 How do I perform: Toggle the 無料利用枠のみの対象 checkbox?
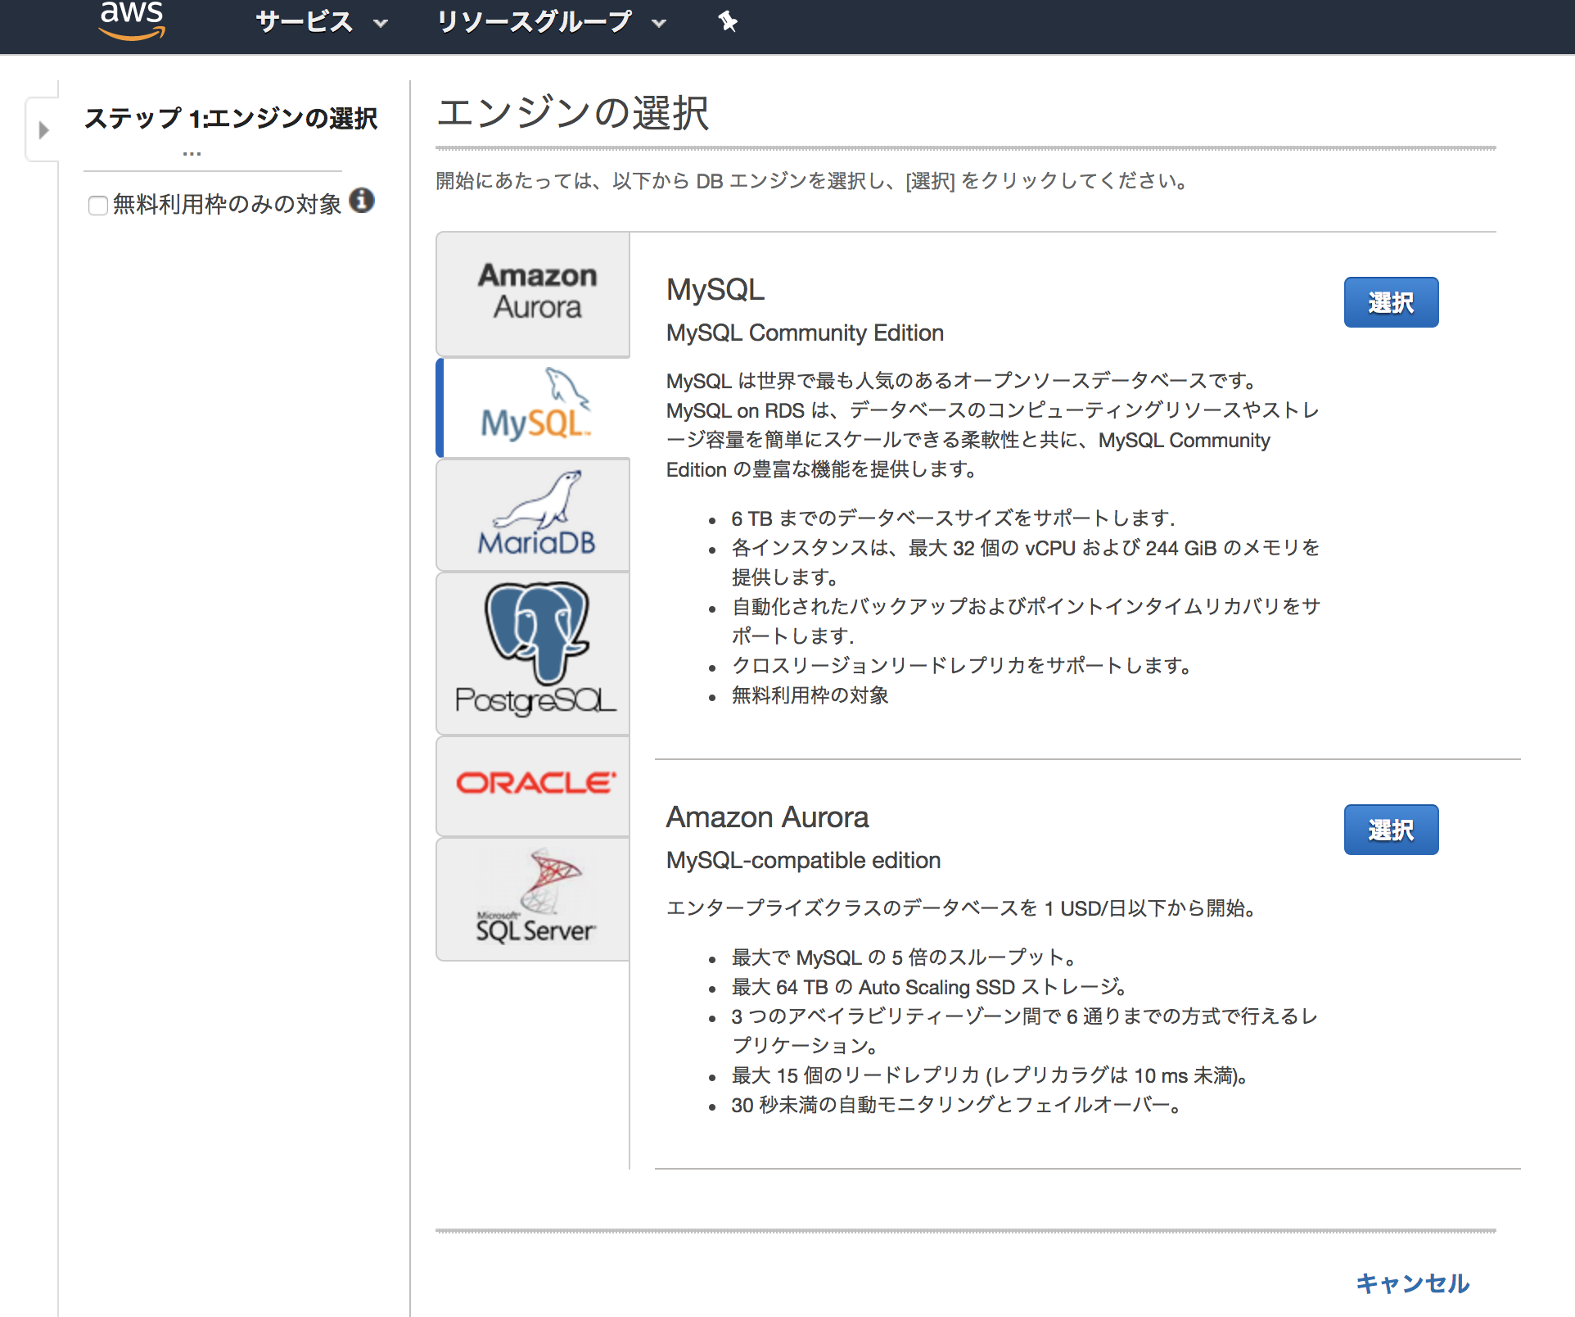click(x=98, y=205)
